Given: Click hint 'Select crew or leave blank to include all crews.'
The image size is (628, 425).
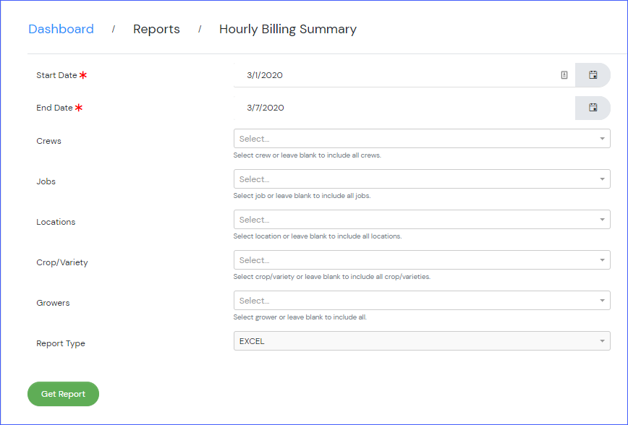Looking at the screenshot, I should (x=307, y=155).
